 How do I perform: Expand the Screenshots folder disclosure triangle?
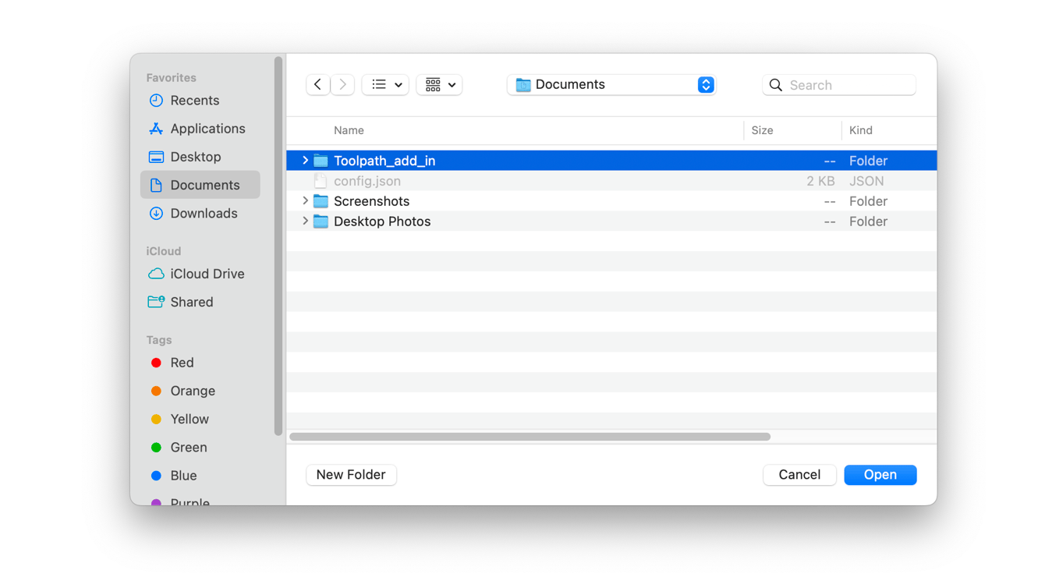[305, 200]
